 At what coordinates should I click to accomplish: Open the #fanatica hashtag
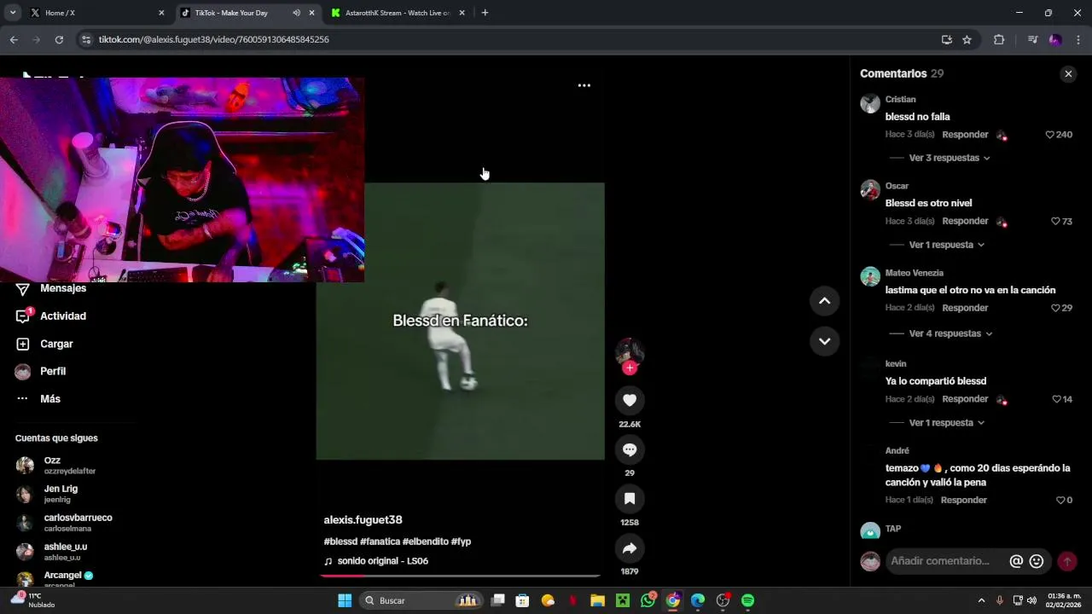tap(380, 542)
